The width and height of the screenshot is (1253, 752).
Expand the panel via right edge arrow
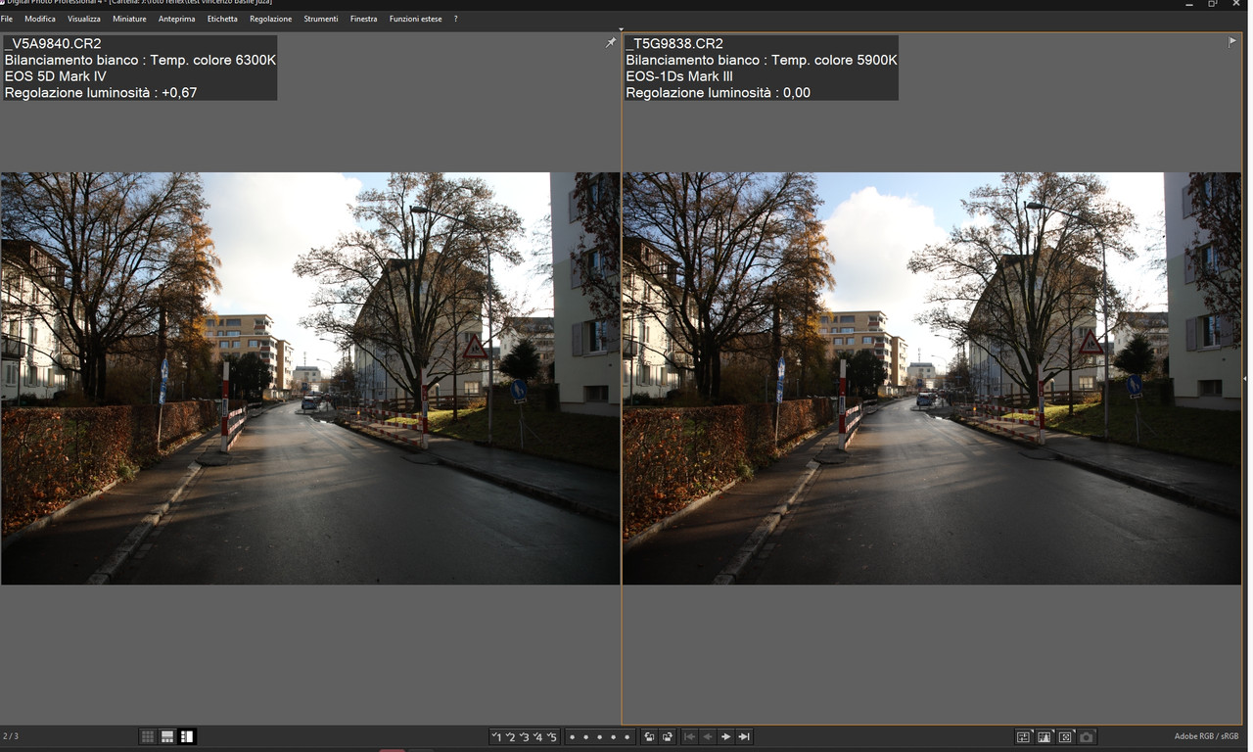(x=1245, y=378)
